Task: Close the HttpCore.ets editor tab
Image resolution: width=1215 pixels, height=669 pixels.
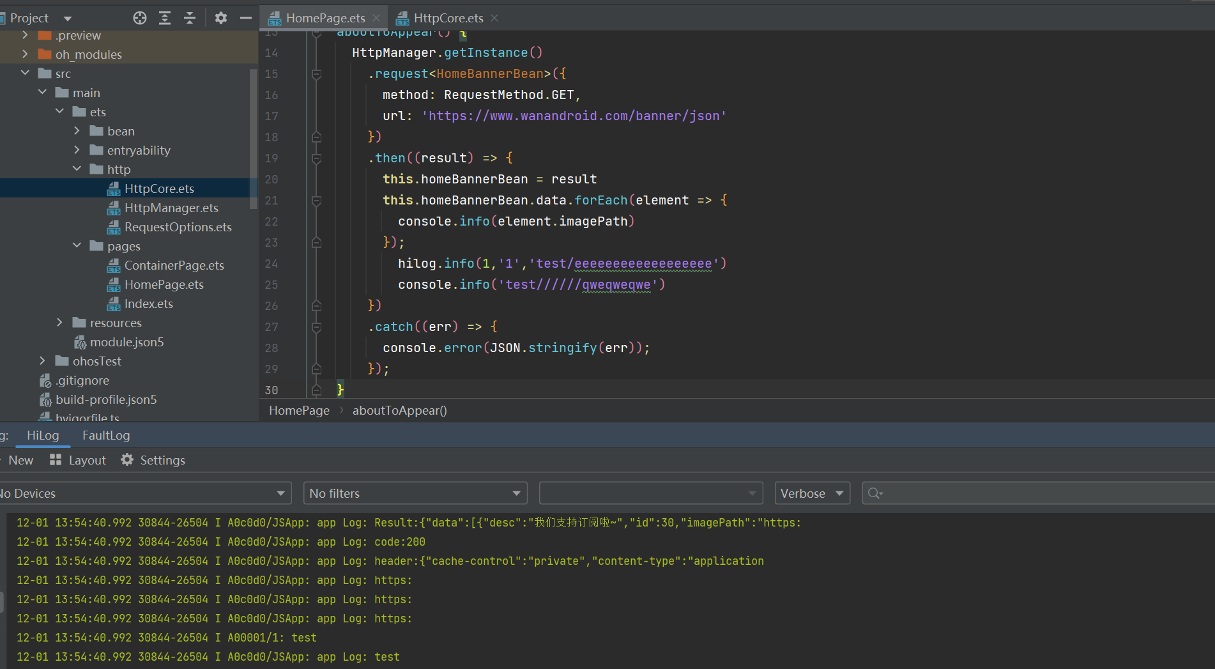Action: coord(494,18)
